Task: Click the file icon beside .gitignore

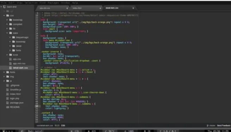Action: [7, 85]
